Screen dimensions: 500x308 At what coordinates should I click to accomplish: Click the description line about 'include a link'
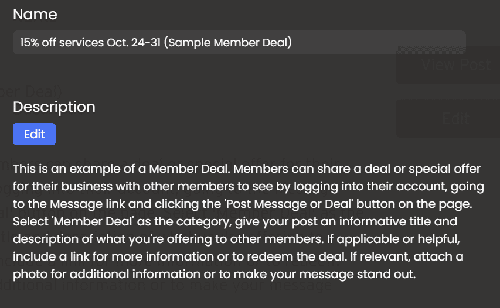click(238, 256)
